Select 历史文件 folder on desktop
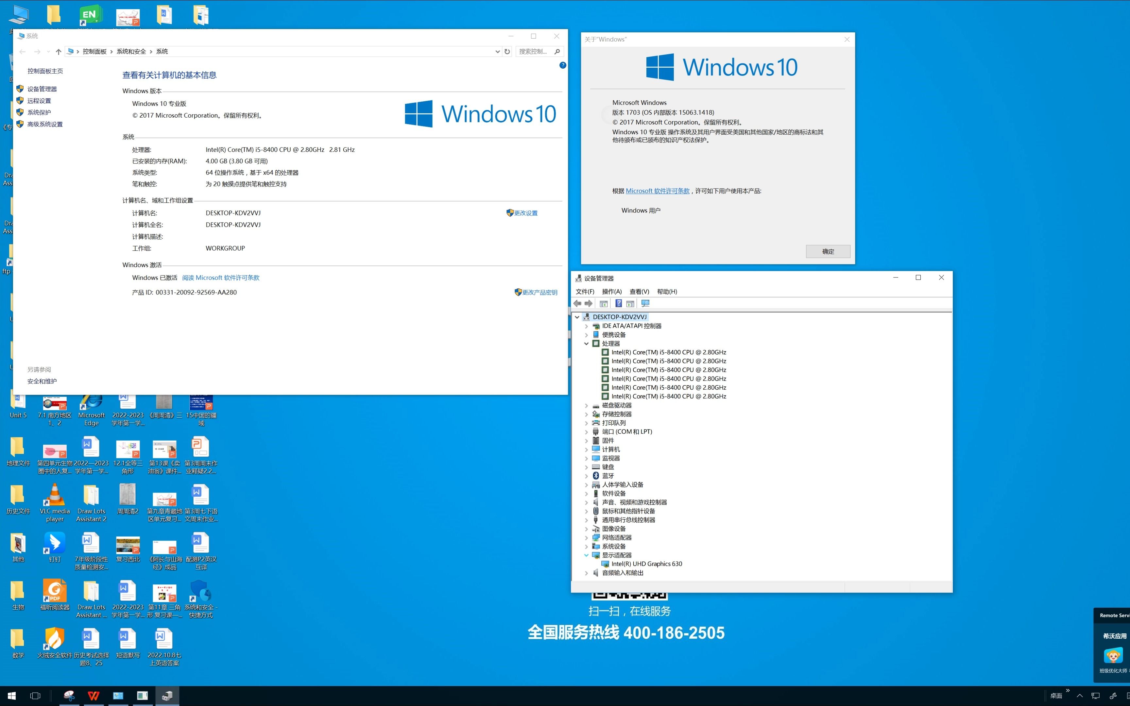Screen dimensions: 1130x706 pos(18,500)
